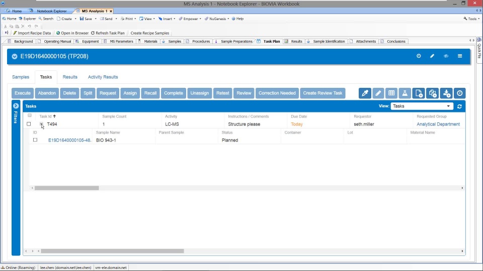Click the Save toolbar button
The height and width of the screenshot is (271, 483).
pyautogui.click(x=86, y=19)
